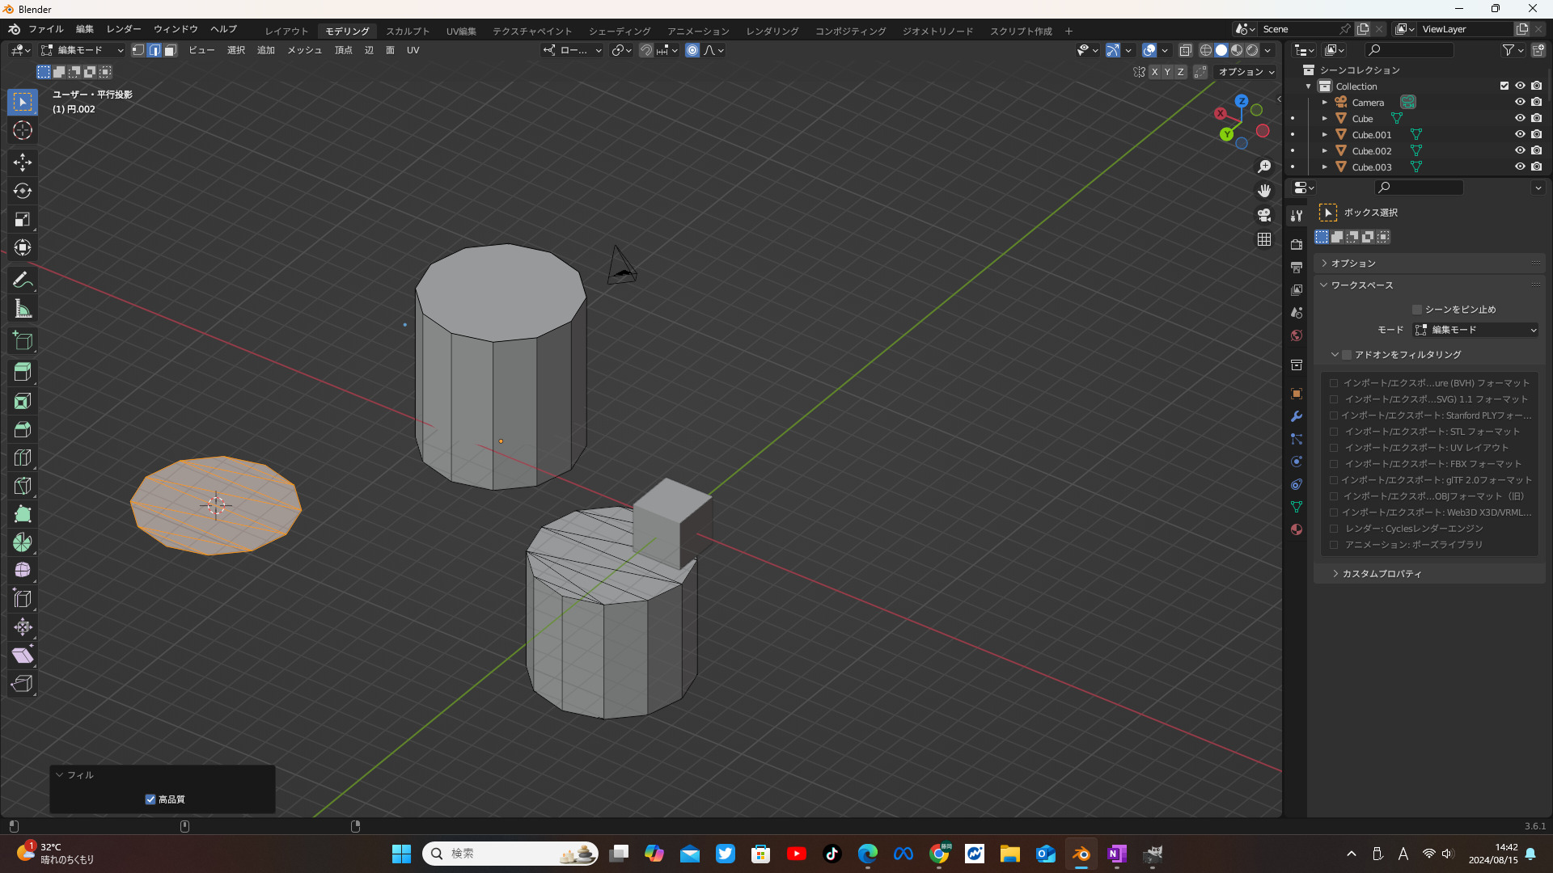Enable Cycles render engine addon checkbox
Image resolution: width=1553 pixels, height=873 pixels.
1334,529
